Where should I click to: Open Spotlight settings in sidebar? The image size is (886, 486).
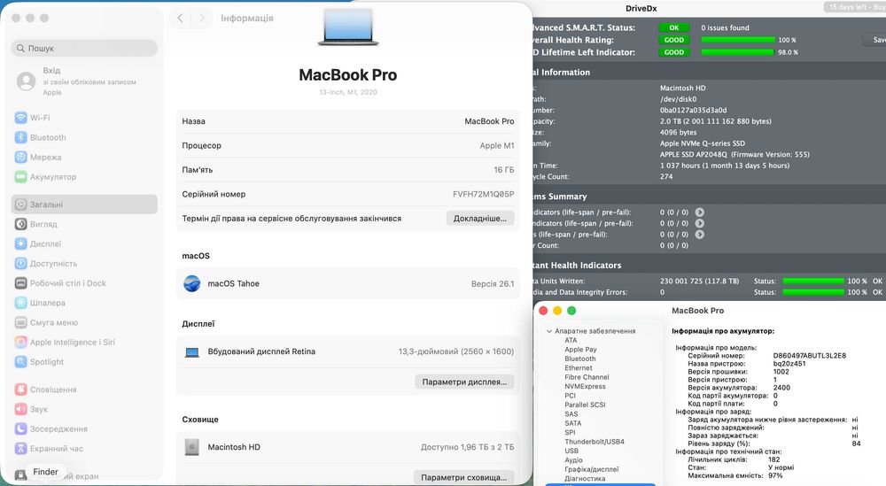83,362
